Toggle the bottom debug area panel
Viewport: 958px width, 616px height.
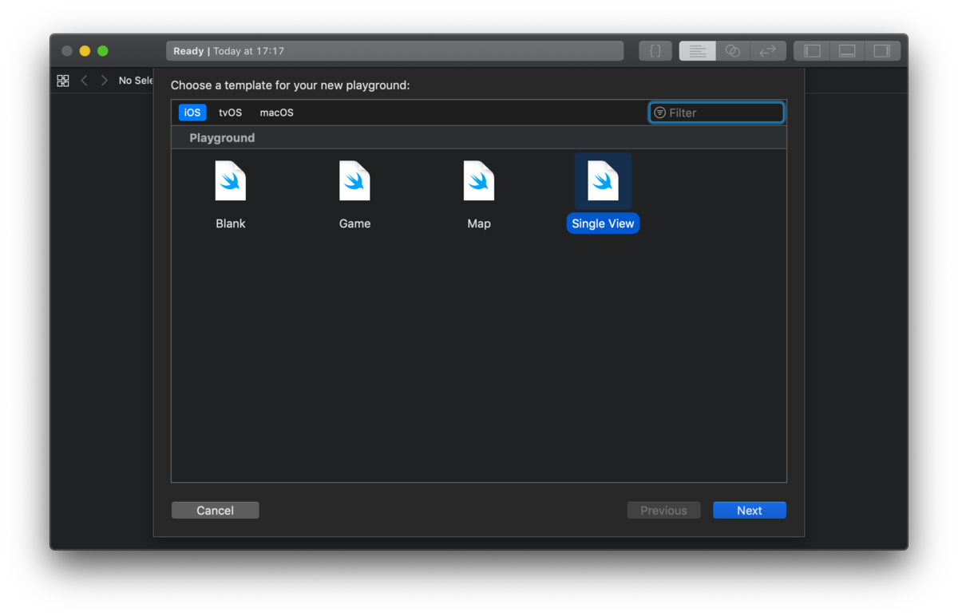click(847, 51)
